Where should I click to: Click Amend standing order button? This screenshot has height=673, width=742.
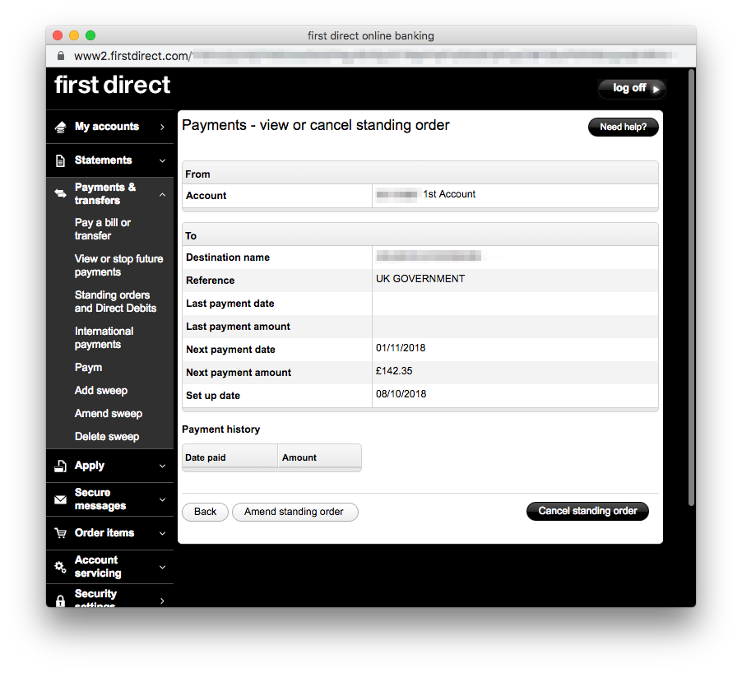tap(294, 512)
